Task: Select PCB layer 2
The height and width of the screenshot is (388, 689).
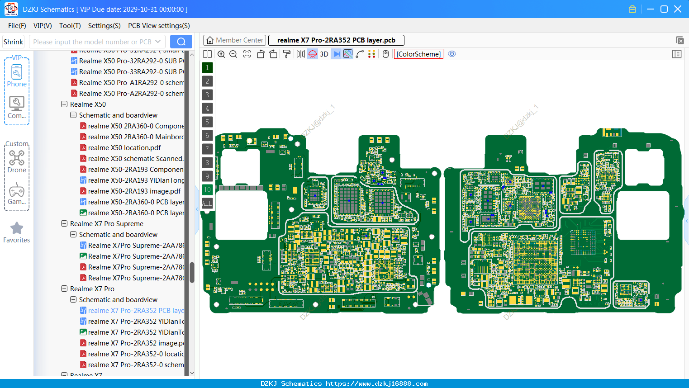Action: click(x=207, y=81)
